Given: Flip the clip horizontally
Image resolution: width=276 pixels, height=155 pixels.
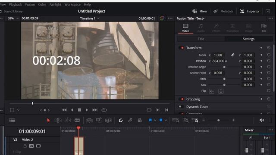Looking at the screenshot, I should [x=212, y=91].
